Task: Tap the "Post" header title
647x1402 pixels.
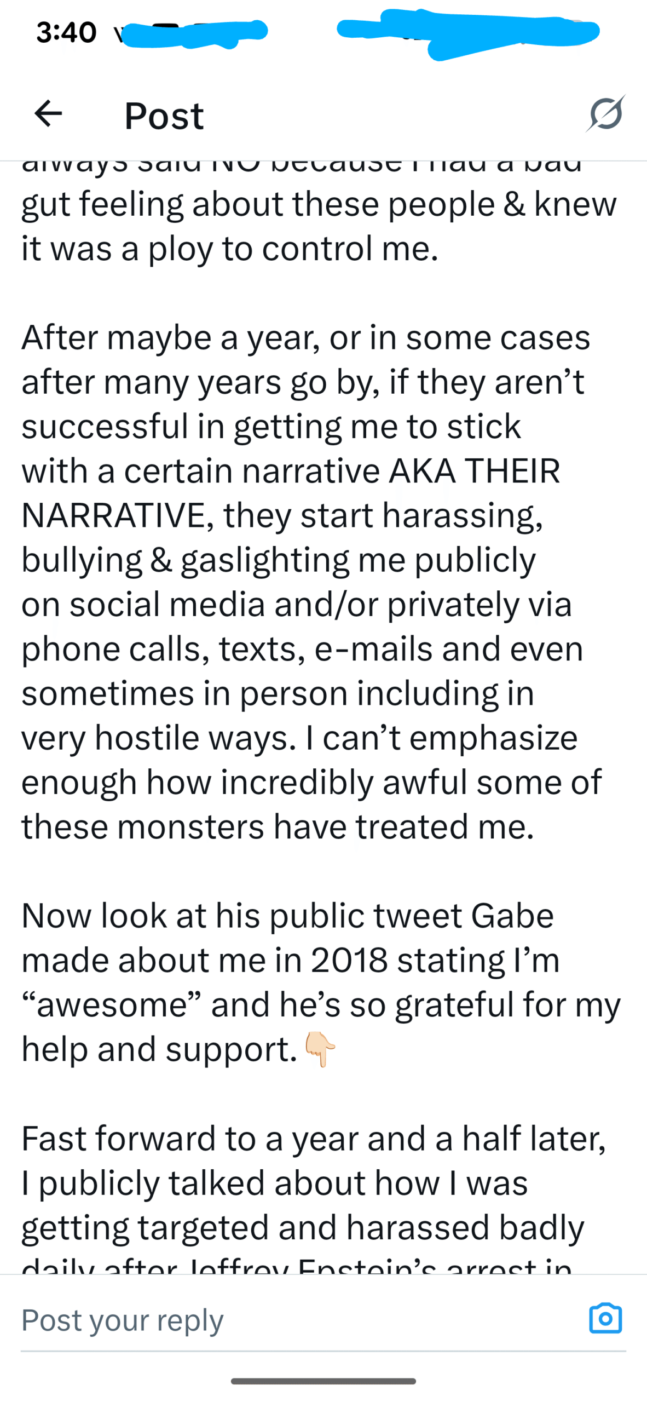Action: coord(164,116)
